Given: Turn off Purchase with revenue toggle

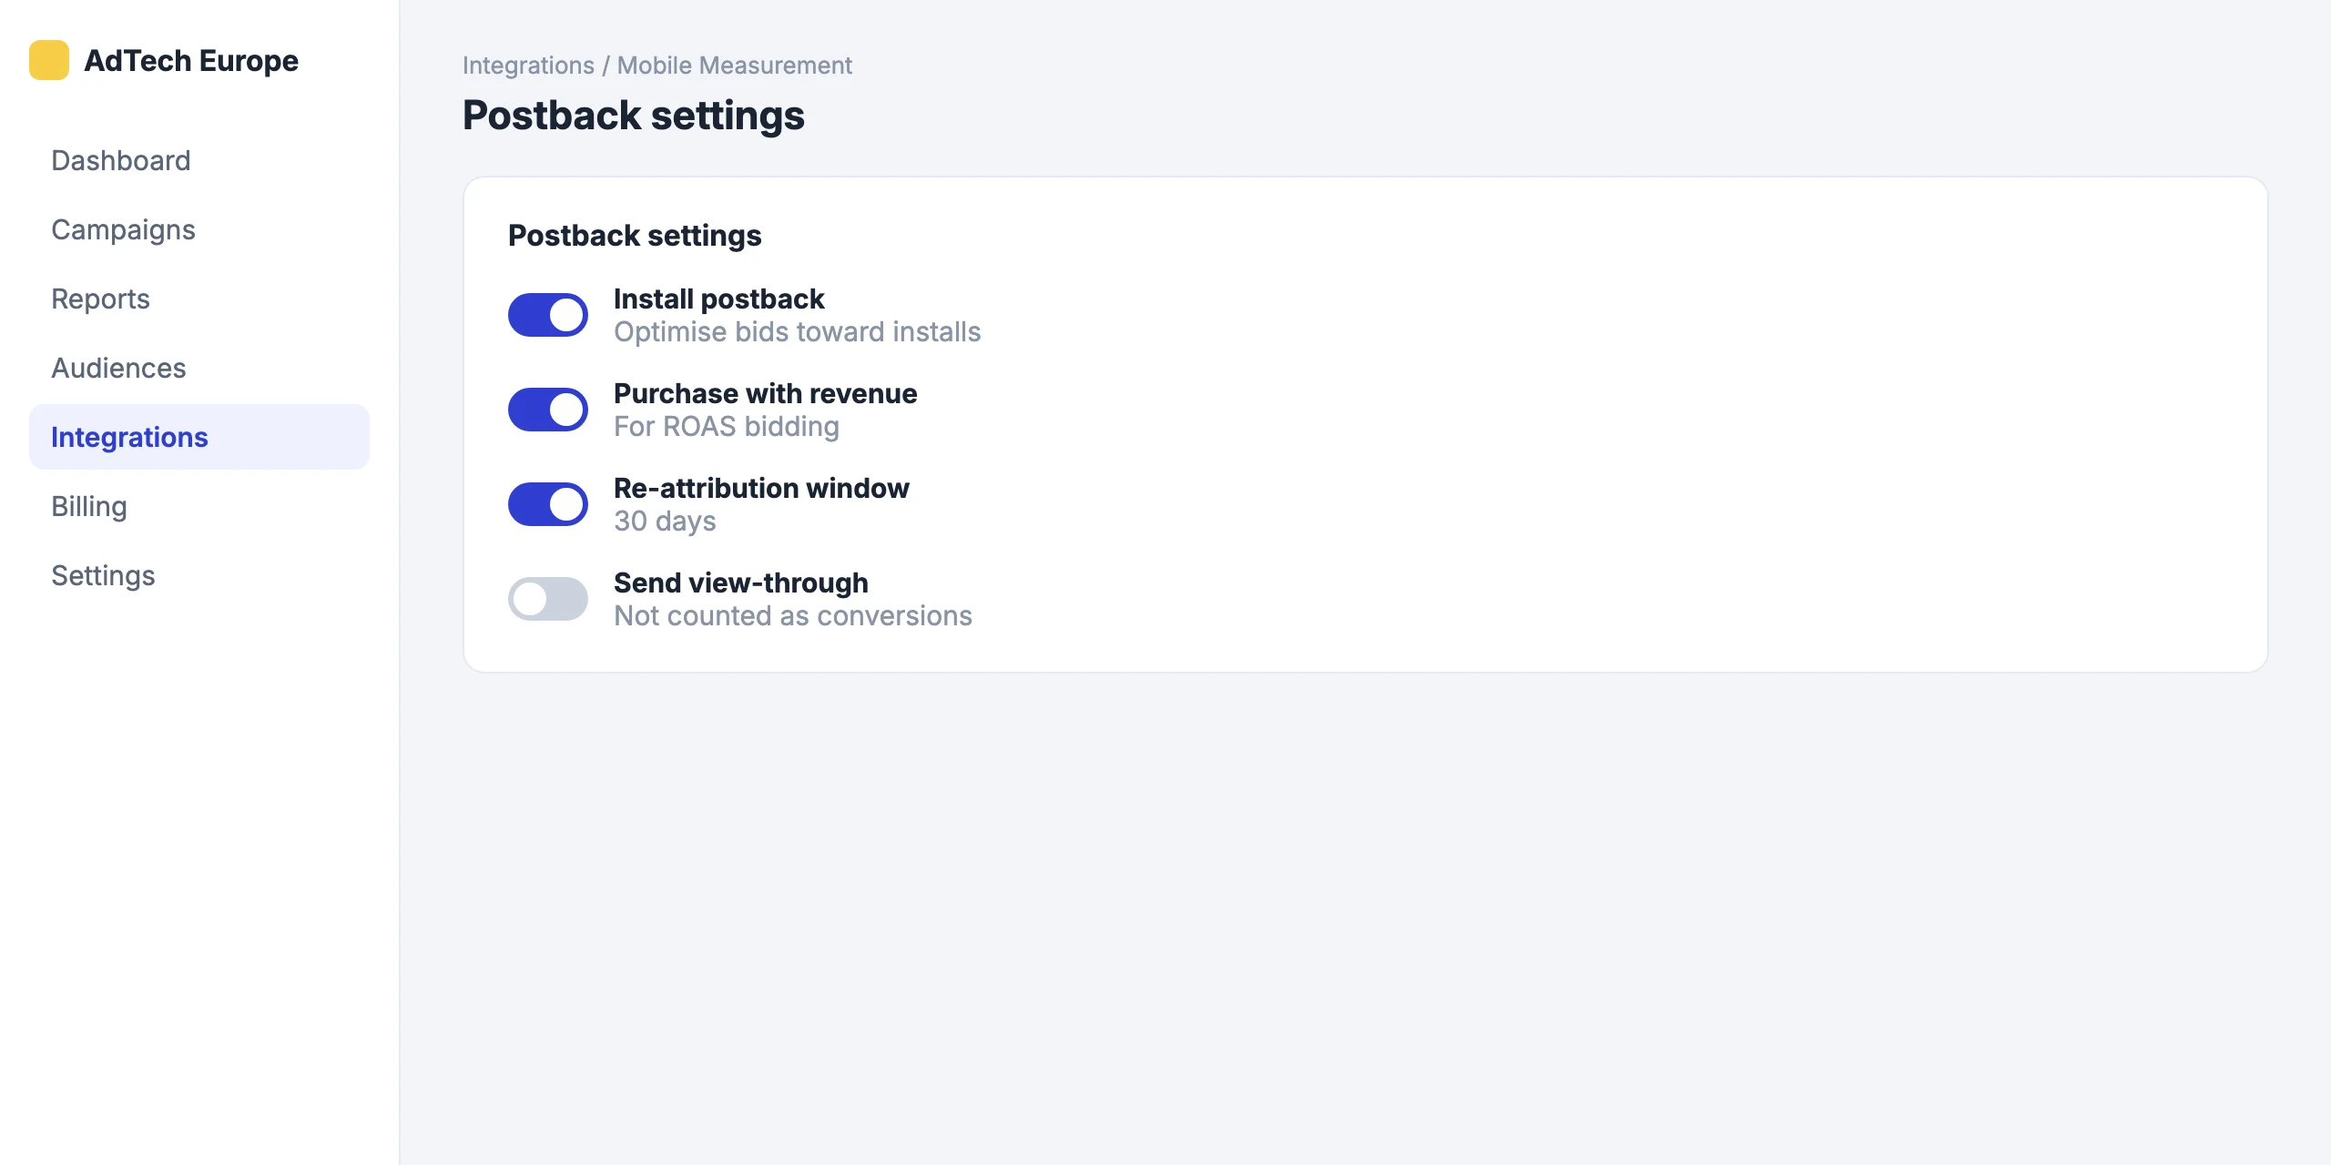Looking at the screenshot, I should point(548,410).
